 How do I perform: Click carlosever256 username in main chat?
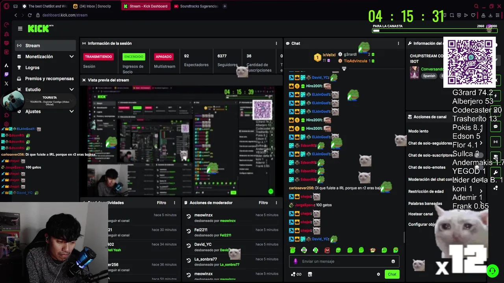point(301,188)
